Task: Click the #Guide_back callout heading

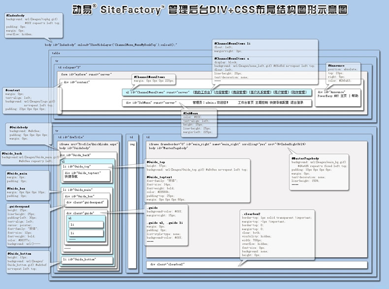Action: click(12, 153)
